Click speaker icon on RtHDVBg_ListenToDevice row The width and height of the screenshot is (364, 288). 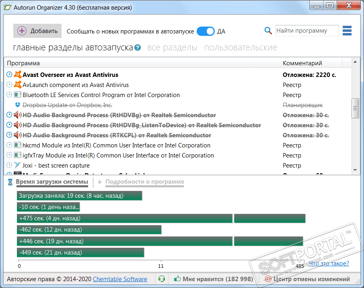click(18, 125)
